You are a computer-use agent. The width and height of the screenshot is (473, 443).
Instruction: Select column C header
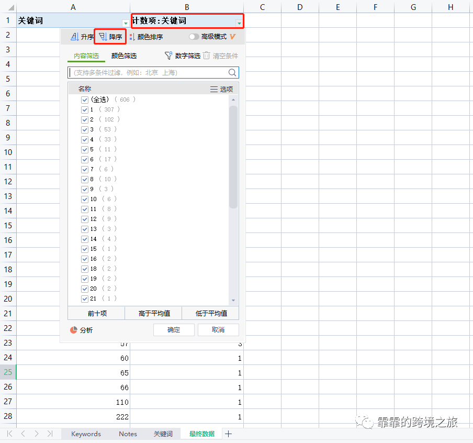coord(263,7)
